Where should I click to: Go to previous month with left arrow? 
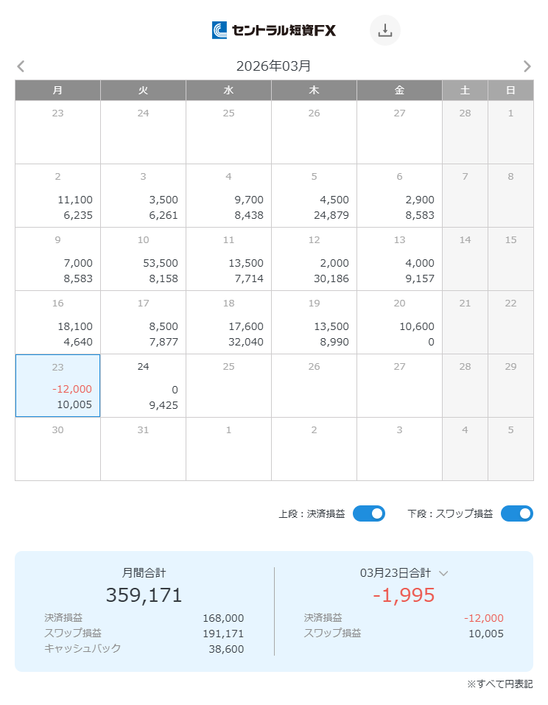point(21,66)
